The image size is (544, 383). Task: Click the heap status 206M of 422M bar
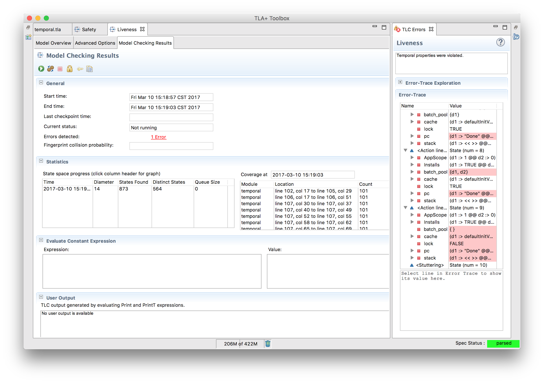point(241,344)
